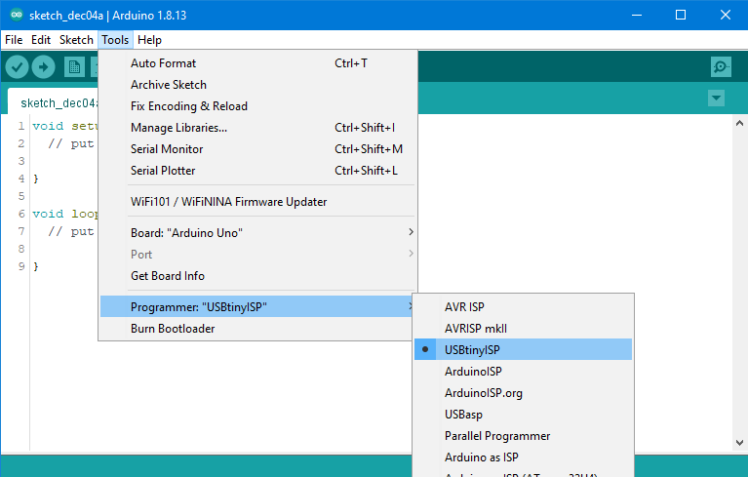Viewport: 748px width, 477px height.
Task: Select ArduinoISP programmer
Action: click(x=524, y=371)
